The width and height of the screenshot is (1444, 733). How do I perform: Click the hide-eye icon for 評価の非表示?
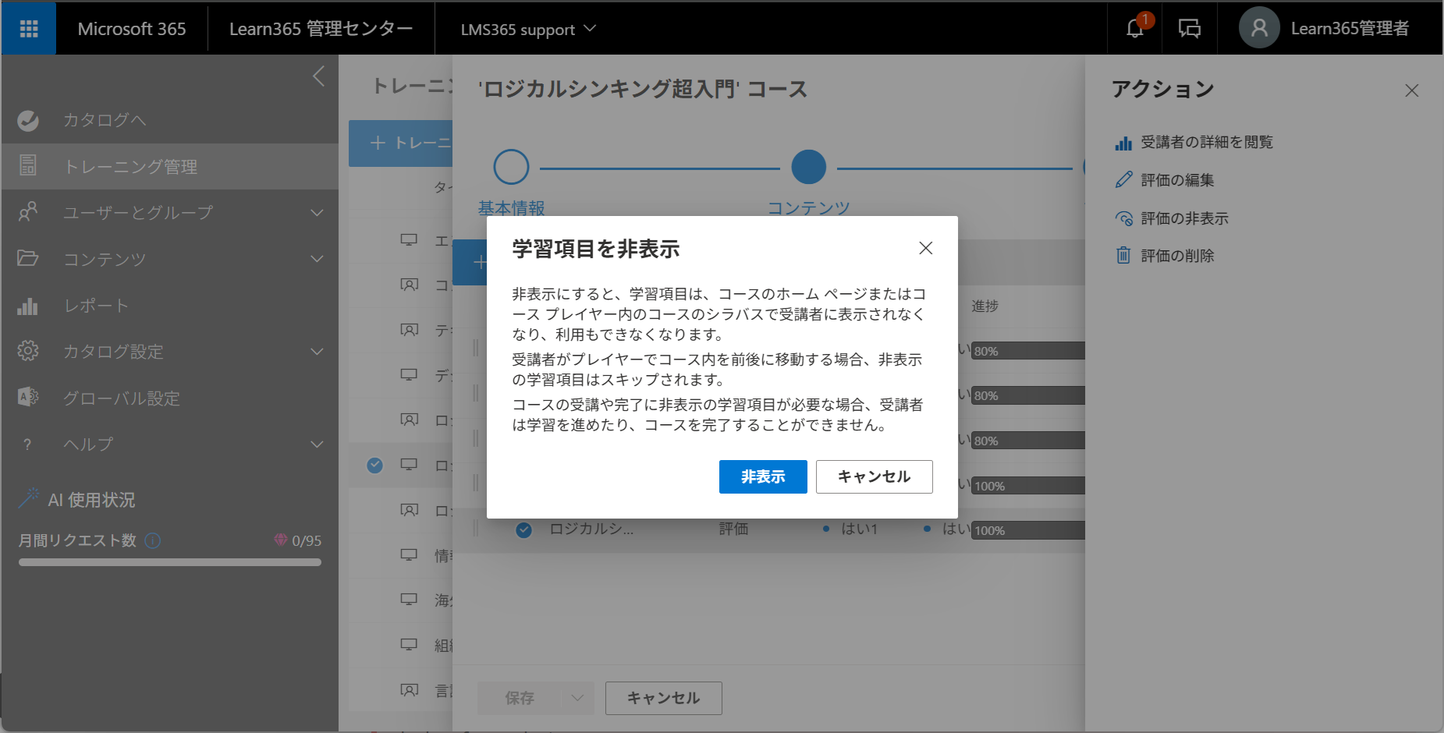1124,218
